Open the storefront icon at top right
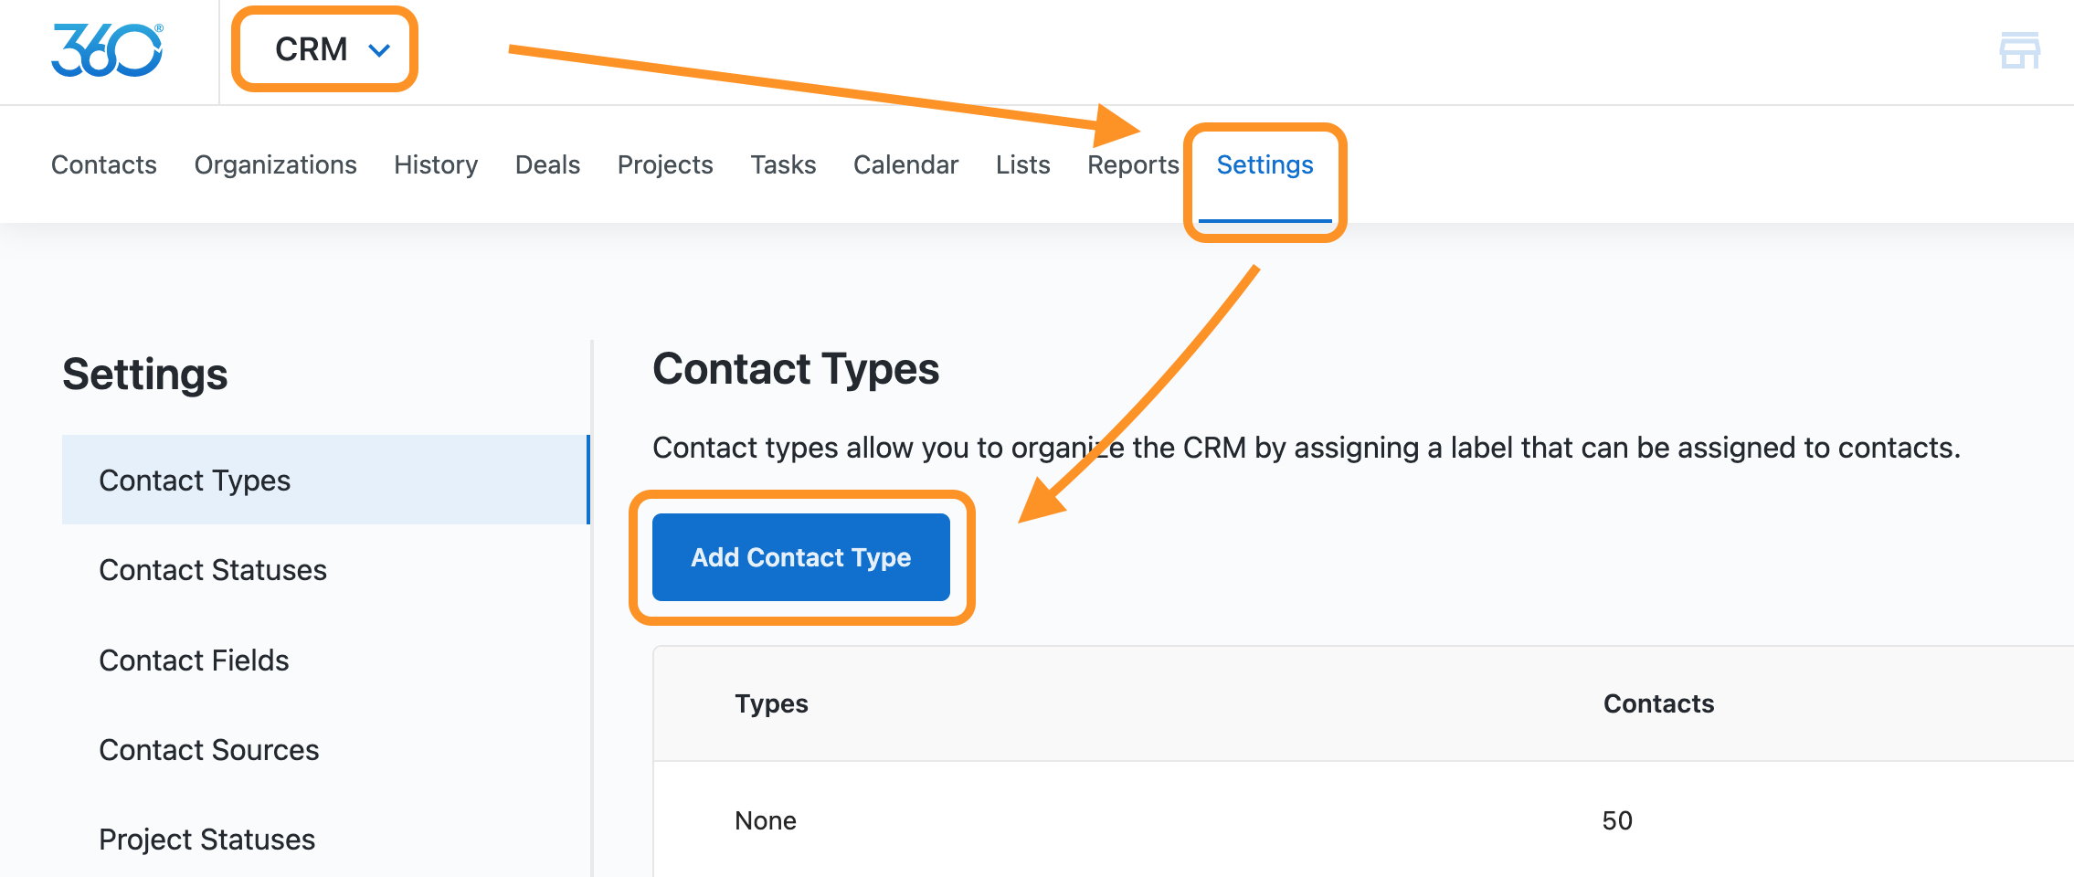 pos(2019,50)
